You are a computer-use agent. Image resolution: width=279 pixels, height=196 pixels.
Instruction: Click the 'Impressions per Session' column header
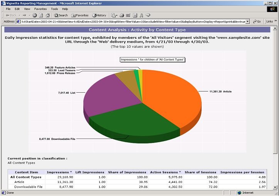tap(242, 172)
